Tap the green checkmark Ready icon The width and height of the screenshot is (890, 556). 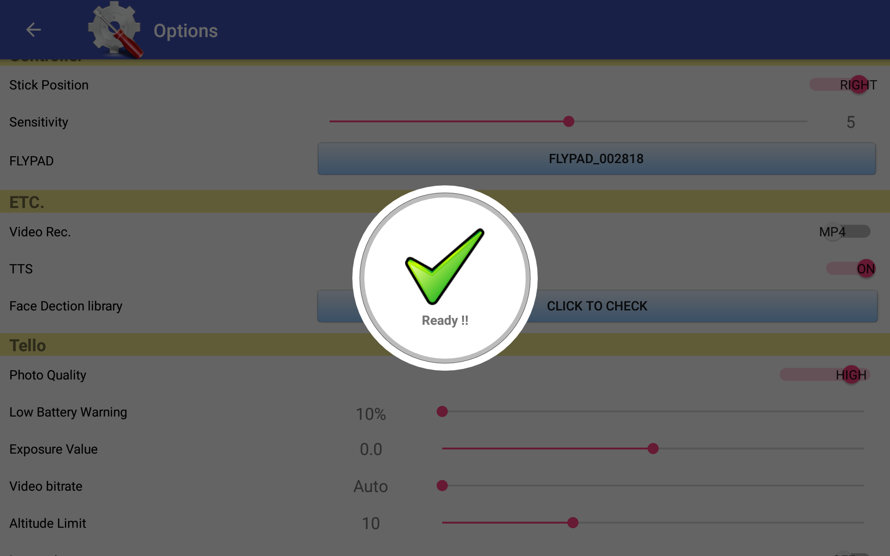coord(445,266)
